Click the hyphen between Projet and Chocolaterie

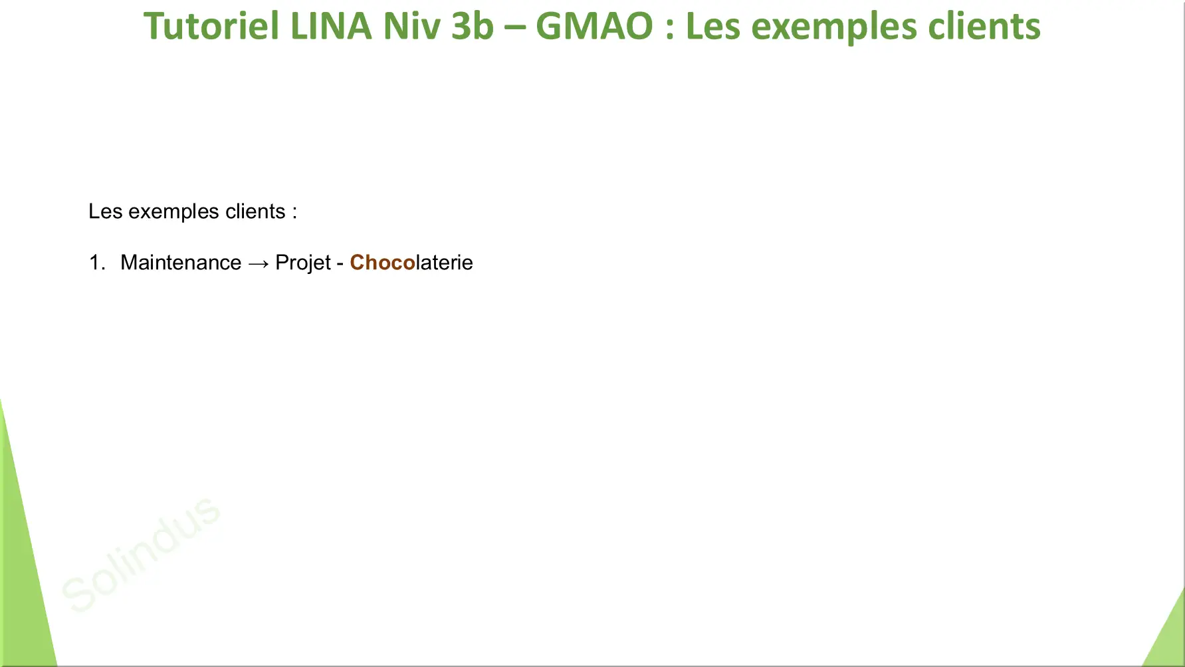(340, 264)
